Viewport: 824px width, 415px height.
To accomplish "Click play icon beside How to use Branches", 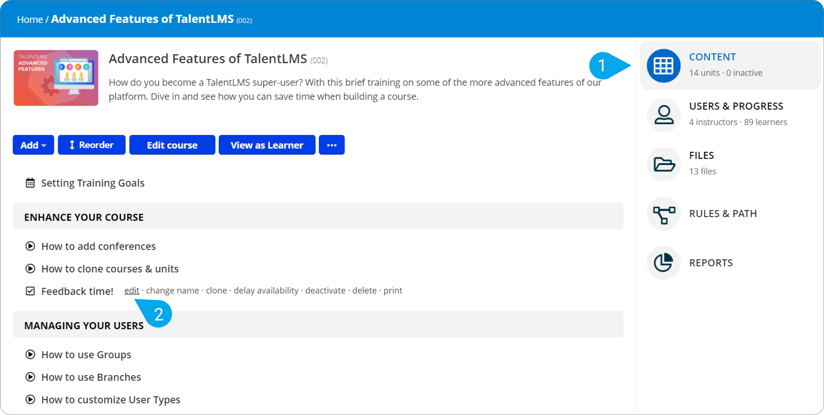I will pyautogui.click(x=30, y=377).
